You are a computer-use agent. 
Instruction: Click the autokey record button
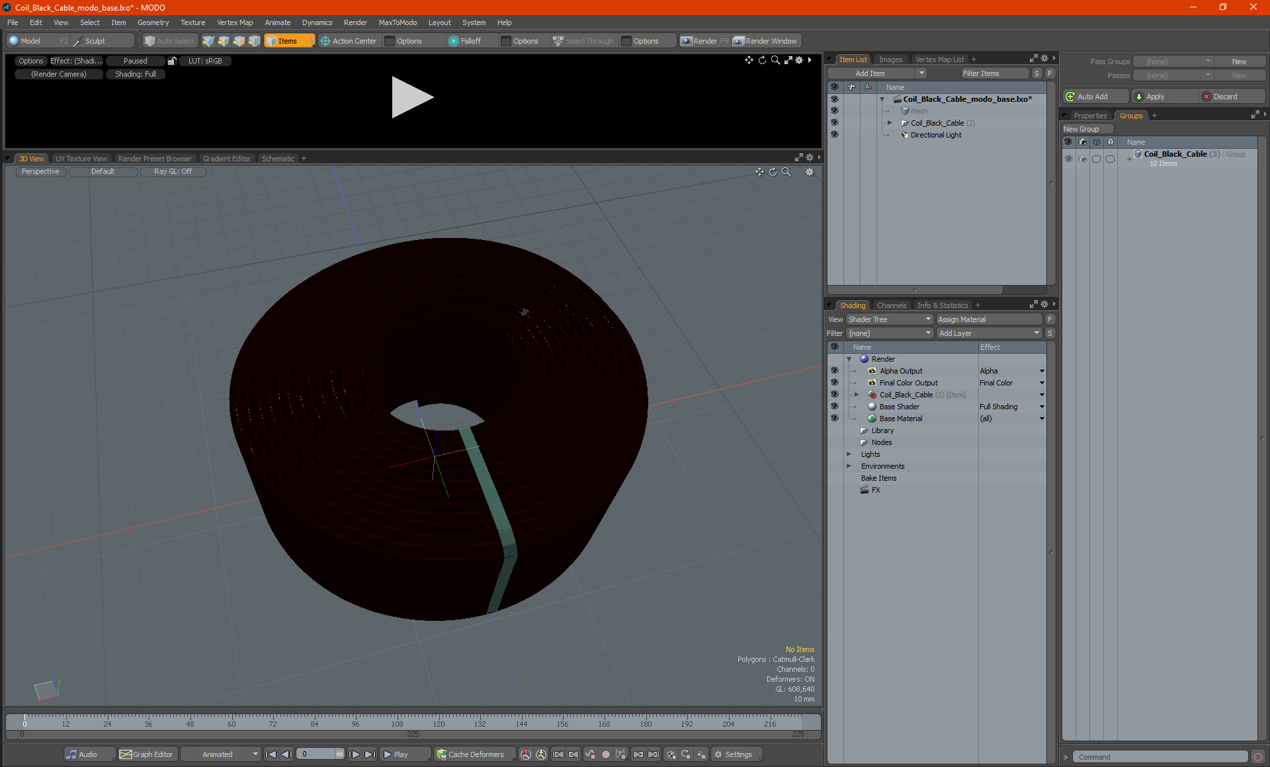[605, 754]
